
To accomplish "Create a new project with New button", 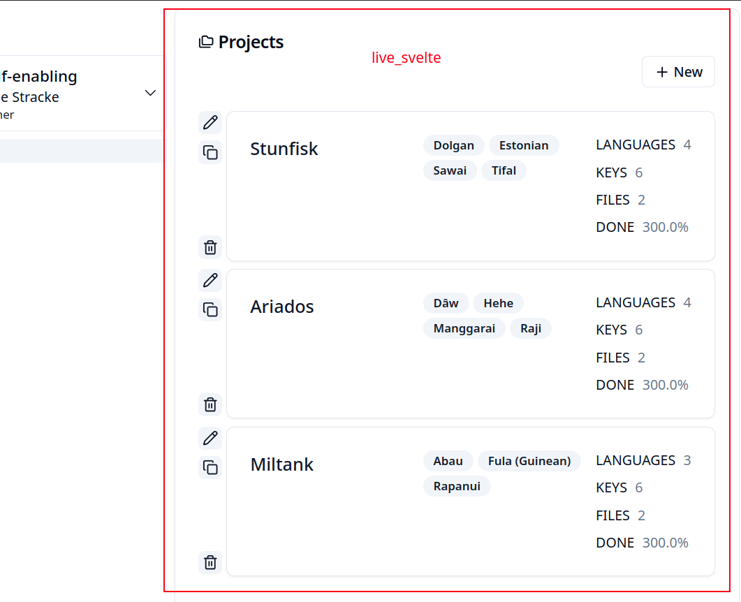I will 679,72.
